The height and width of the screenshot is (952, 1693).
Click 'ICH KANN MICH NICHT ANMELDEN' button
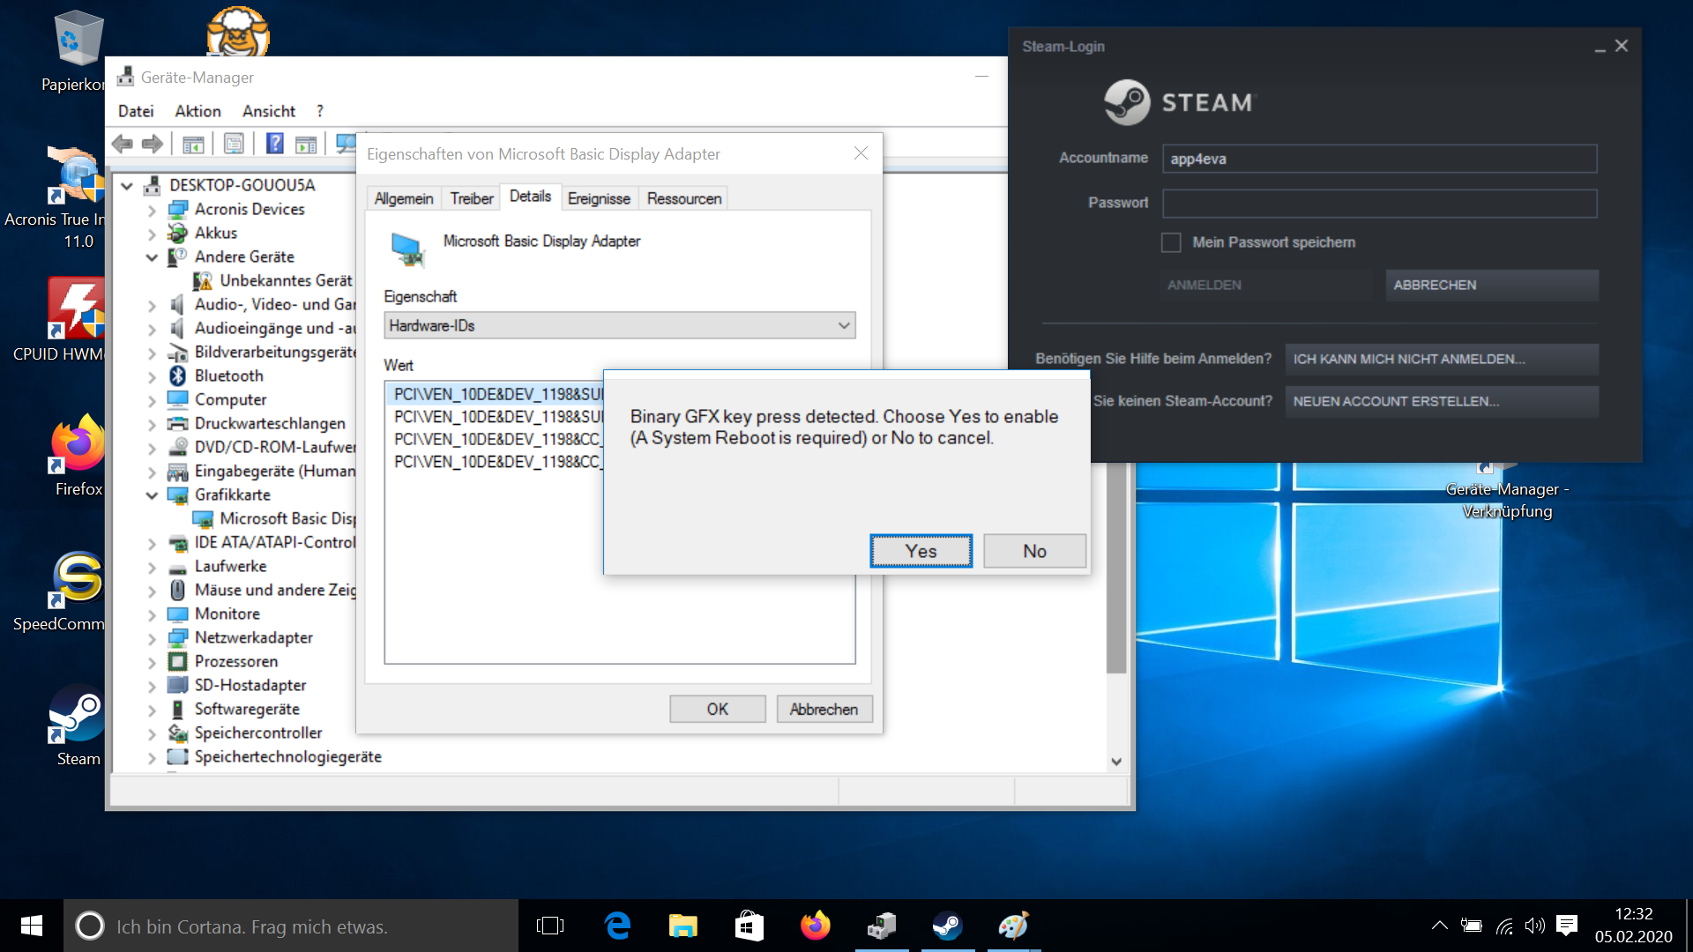pos(1441,359)
